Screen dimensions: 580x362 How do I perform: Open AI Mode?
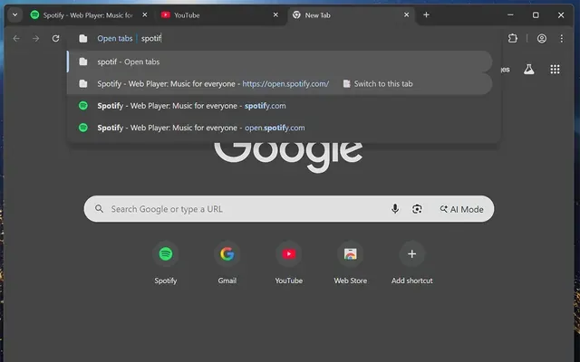point(461,209)
